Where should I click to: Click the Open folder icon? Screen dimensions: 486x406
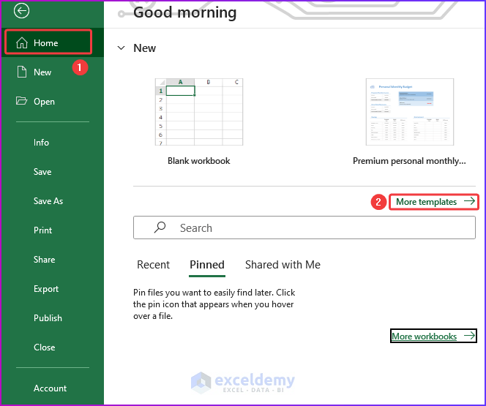pyautogui.click(x=21, y=101)
